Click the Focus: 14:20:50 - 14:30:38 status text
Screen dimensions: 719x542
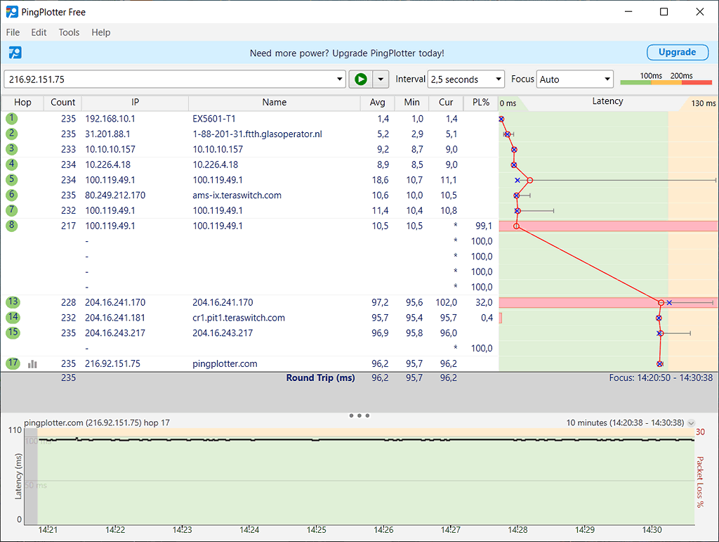[x=661, y=378]
